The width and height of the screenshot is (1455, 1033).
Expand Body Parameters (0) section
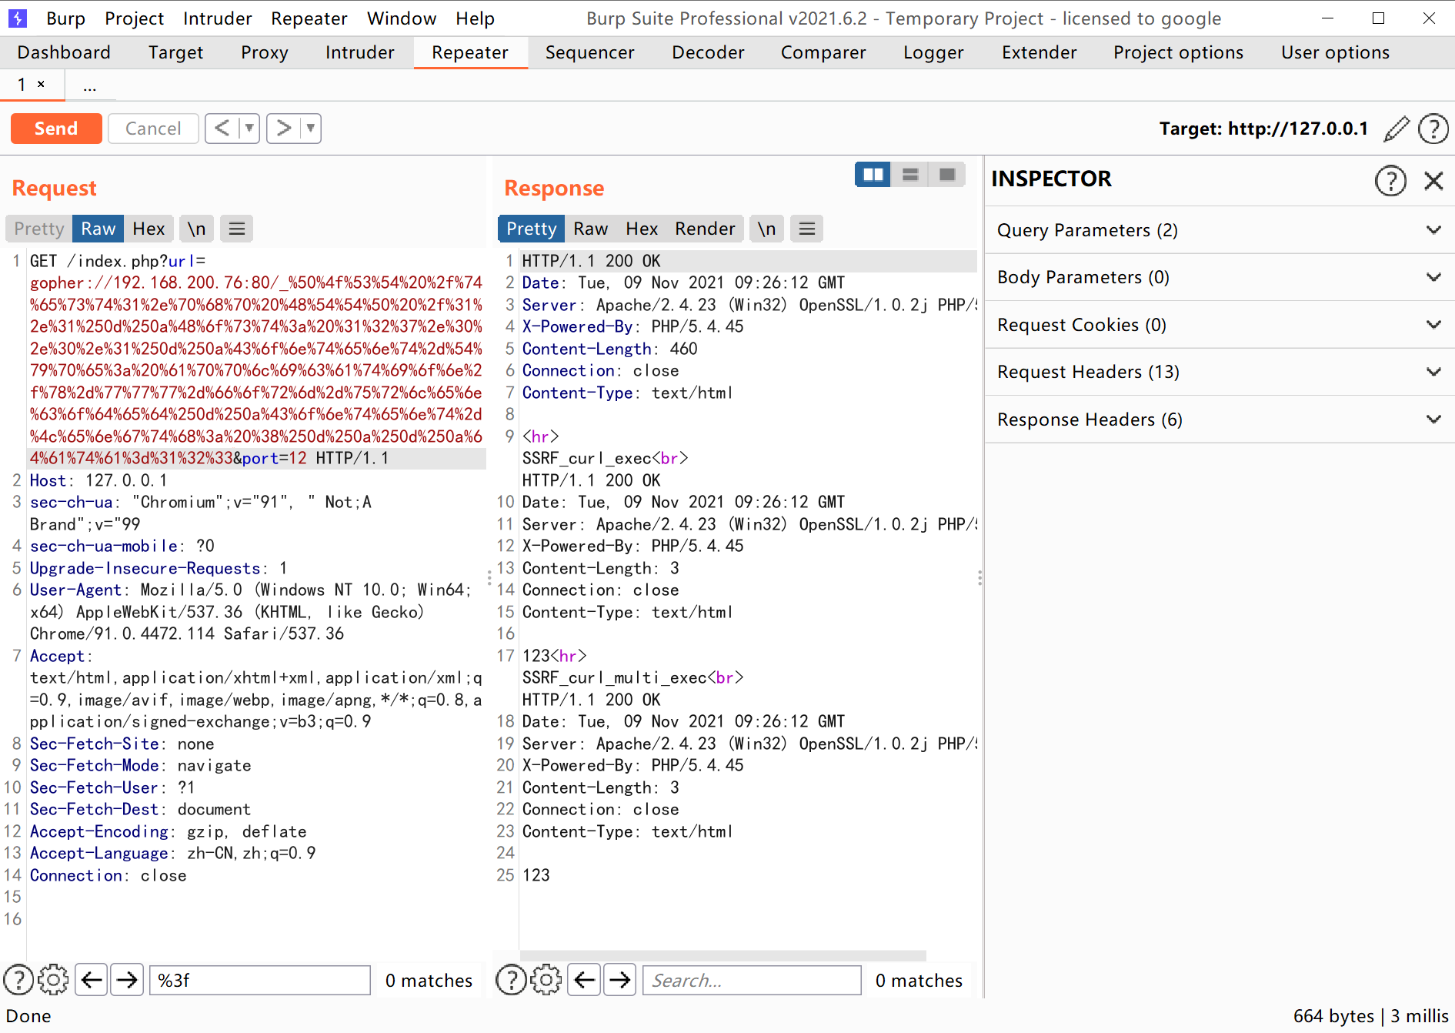1220,277
